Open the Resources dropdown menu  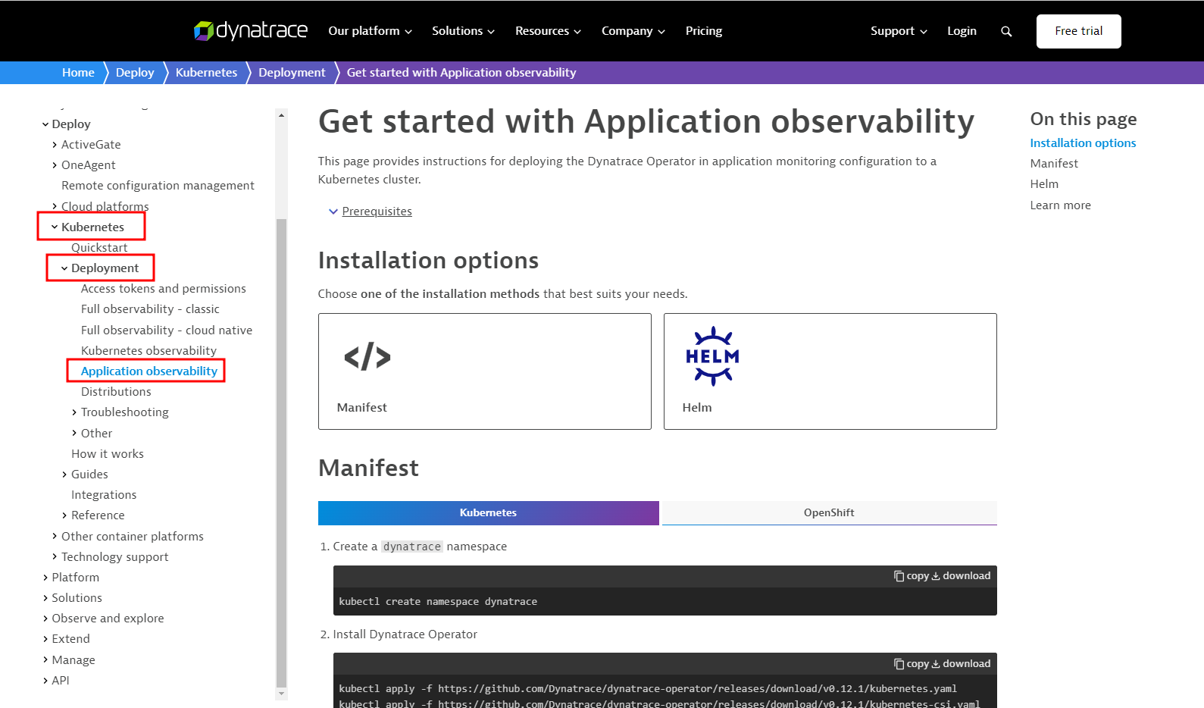point(548,31)
